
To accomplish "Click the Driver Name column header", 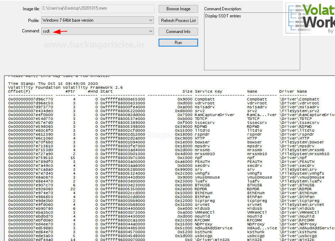I will click(x=293, y=92).
